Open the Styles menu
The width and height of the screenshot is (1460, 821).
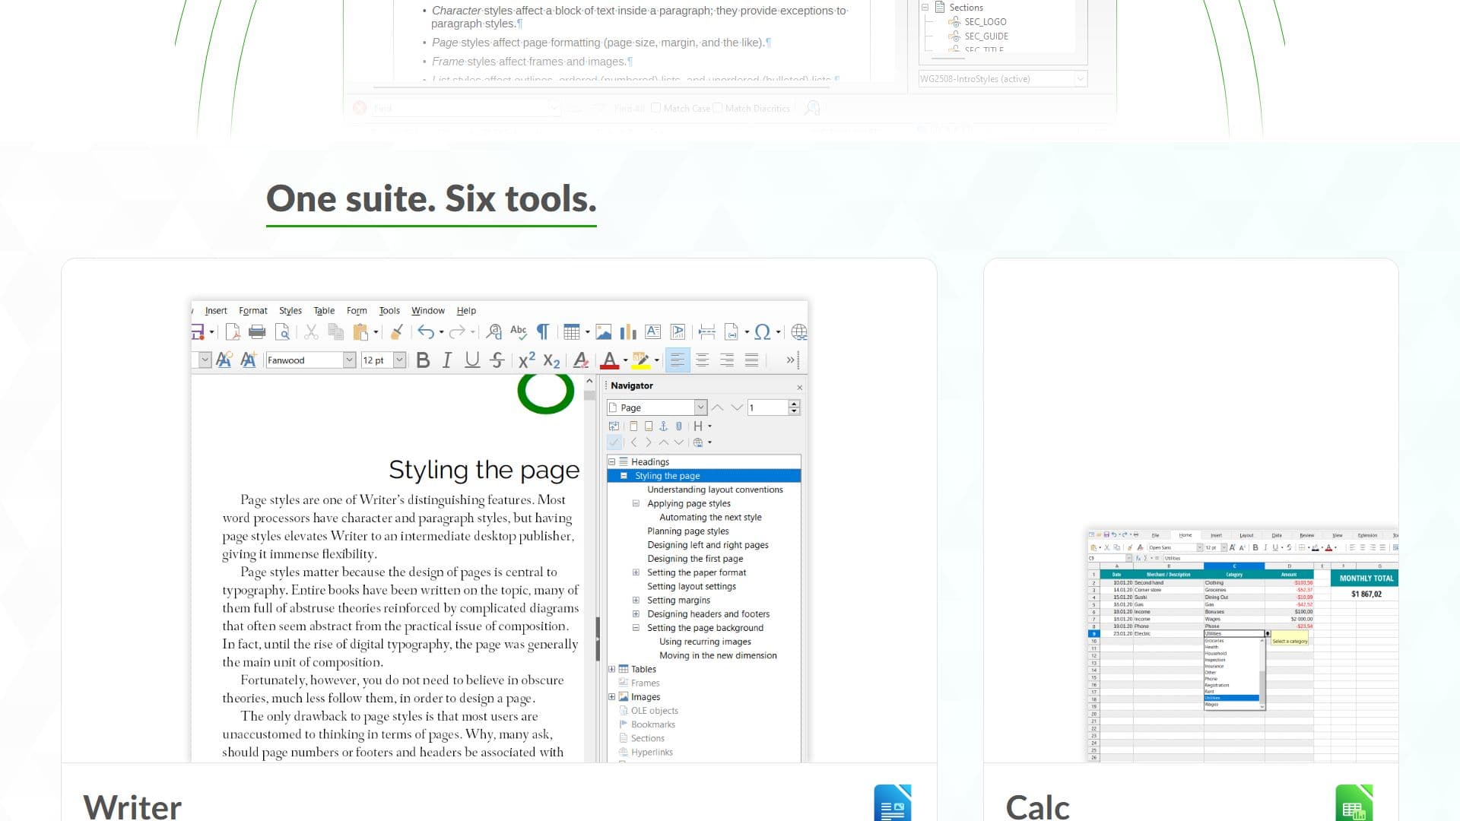click(x=290, y=311)
